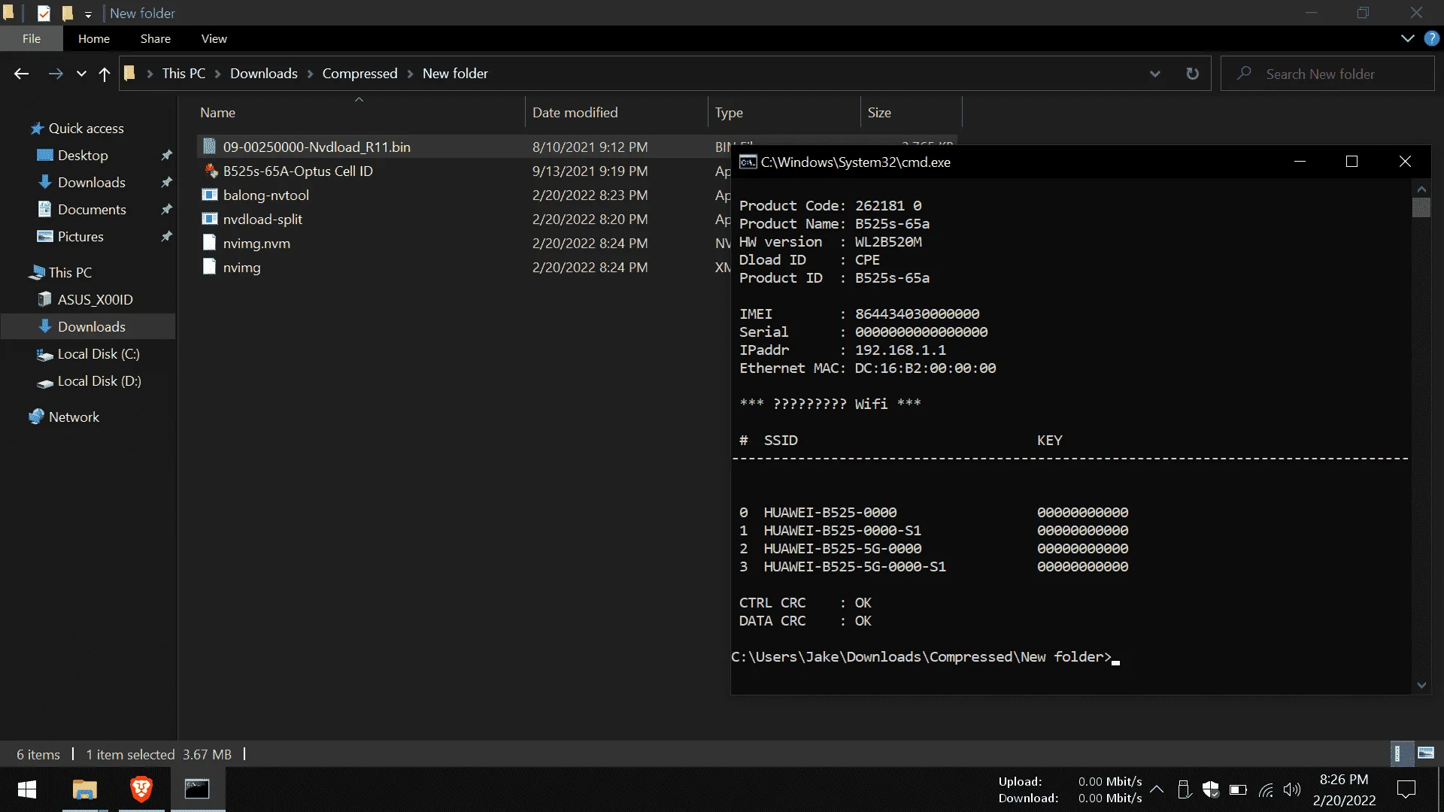Screen dimensions: 1444x812
Task: Select the nvimg.nvm file icon
Action: (x=209, y=243)
